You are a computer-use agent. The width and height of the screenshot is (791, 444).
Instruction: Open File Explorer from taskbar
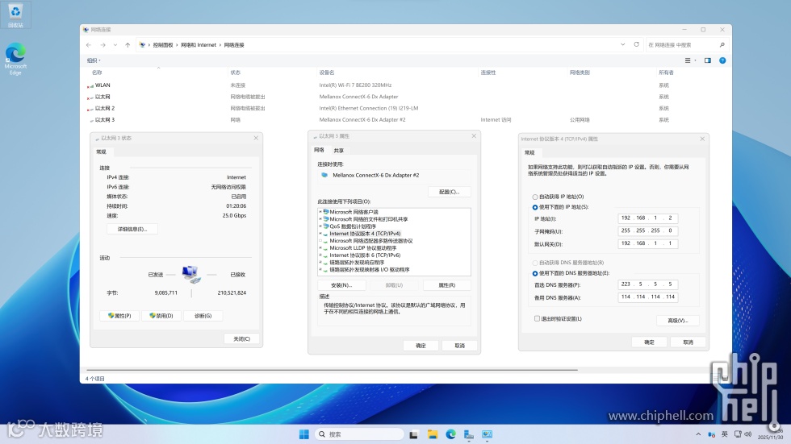click(x=433, y=434)
